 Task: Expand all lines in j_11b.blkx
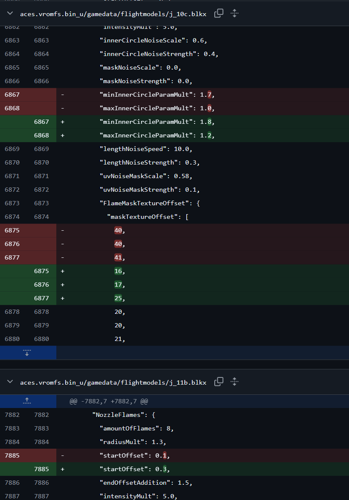point(234,382)
